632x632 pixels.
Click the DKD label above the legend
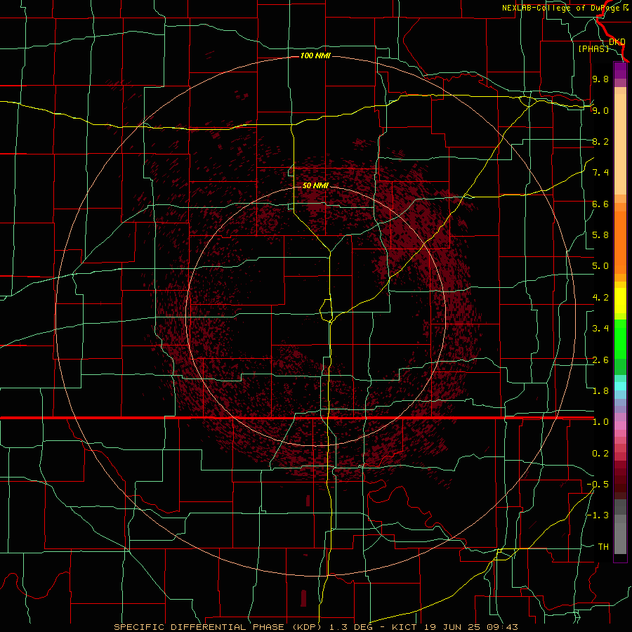point(617,42)
